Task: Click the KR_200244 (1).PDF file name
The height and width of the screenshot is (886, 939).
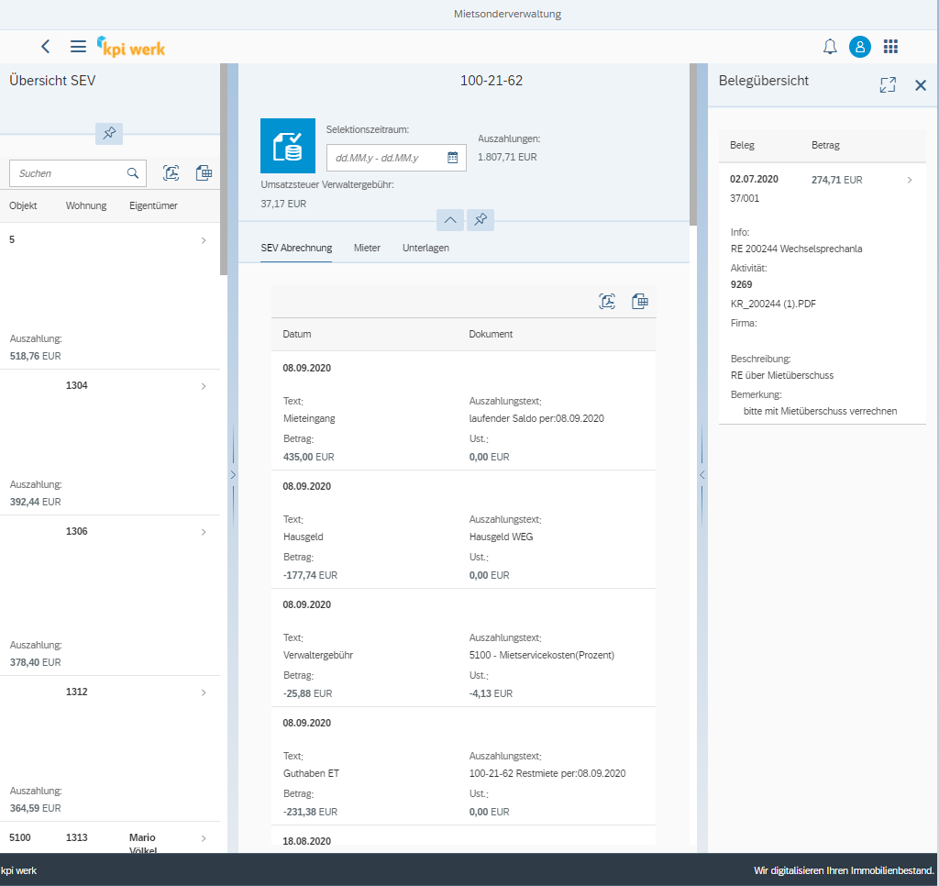Action: tap(773, 304)
